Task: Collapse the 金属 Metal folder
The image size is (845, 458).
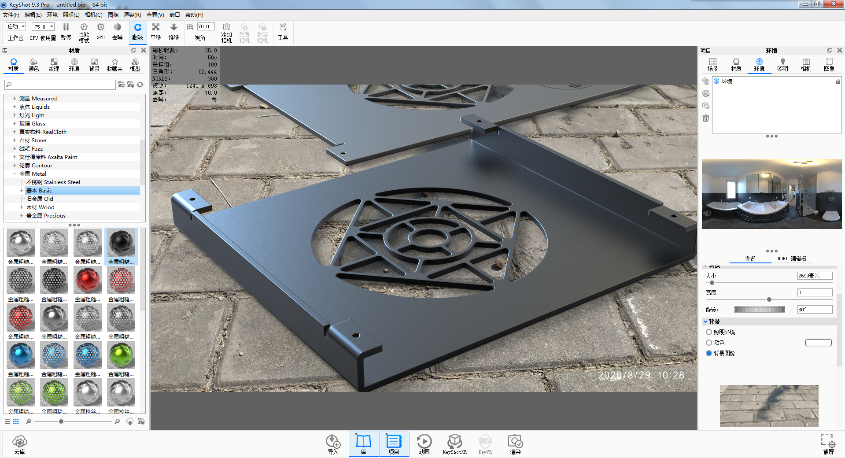Action: coord(15,174)
